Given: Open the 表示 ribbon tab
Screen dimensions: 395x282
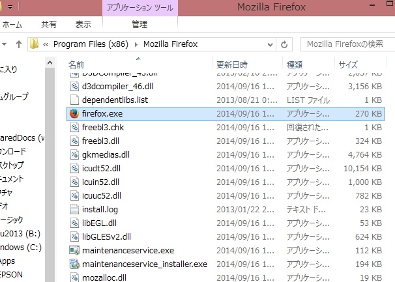Looking at the screenshot, I should [x=83, y=25].
